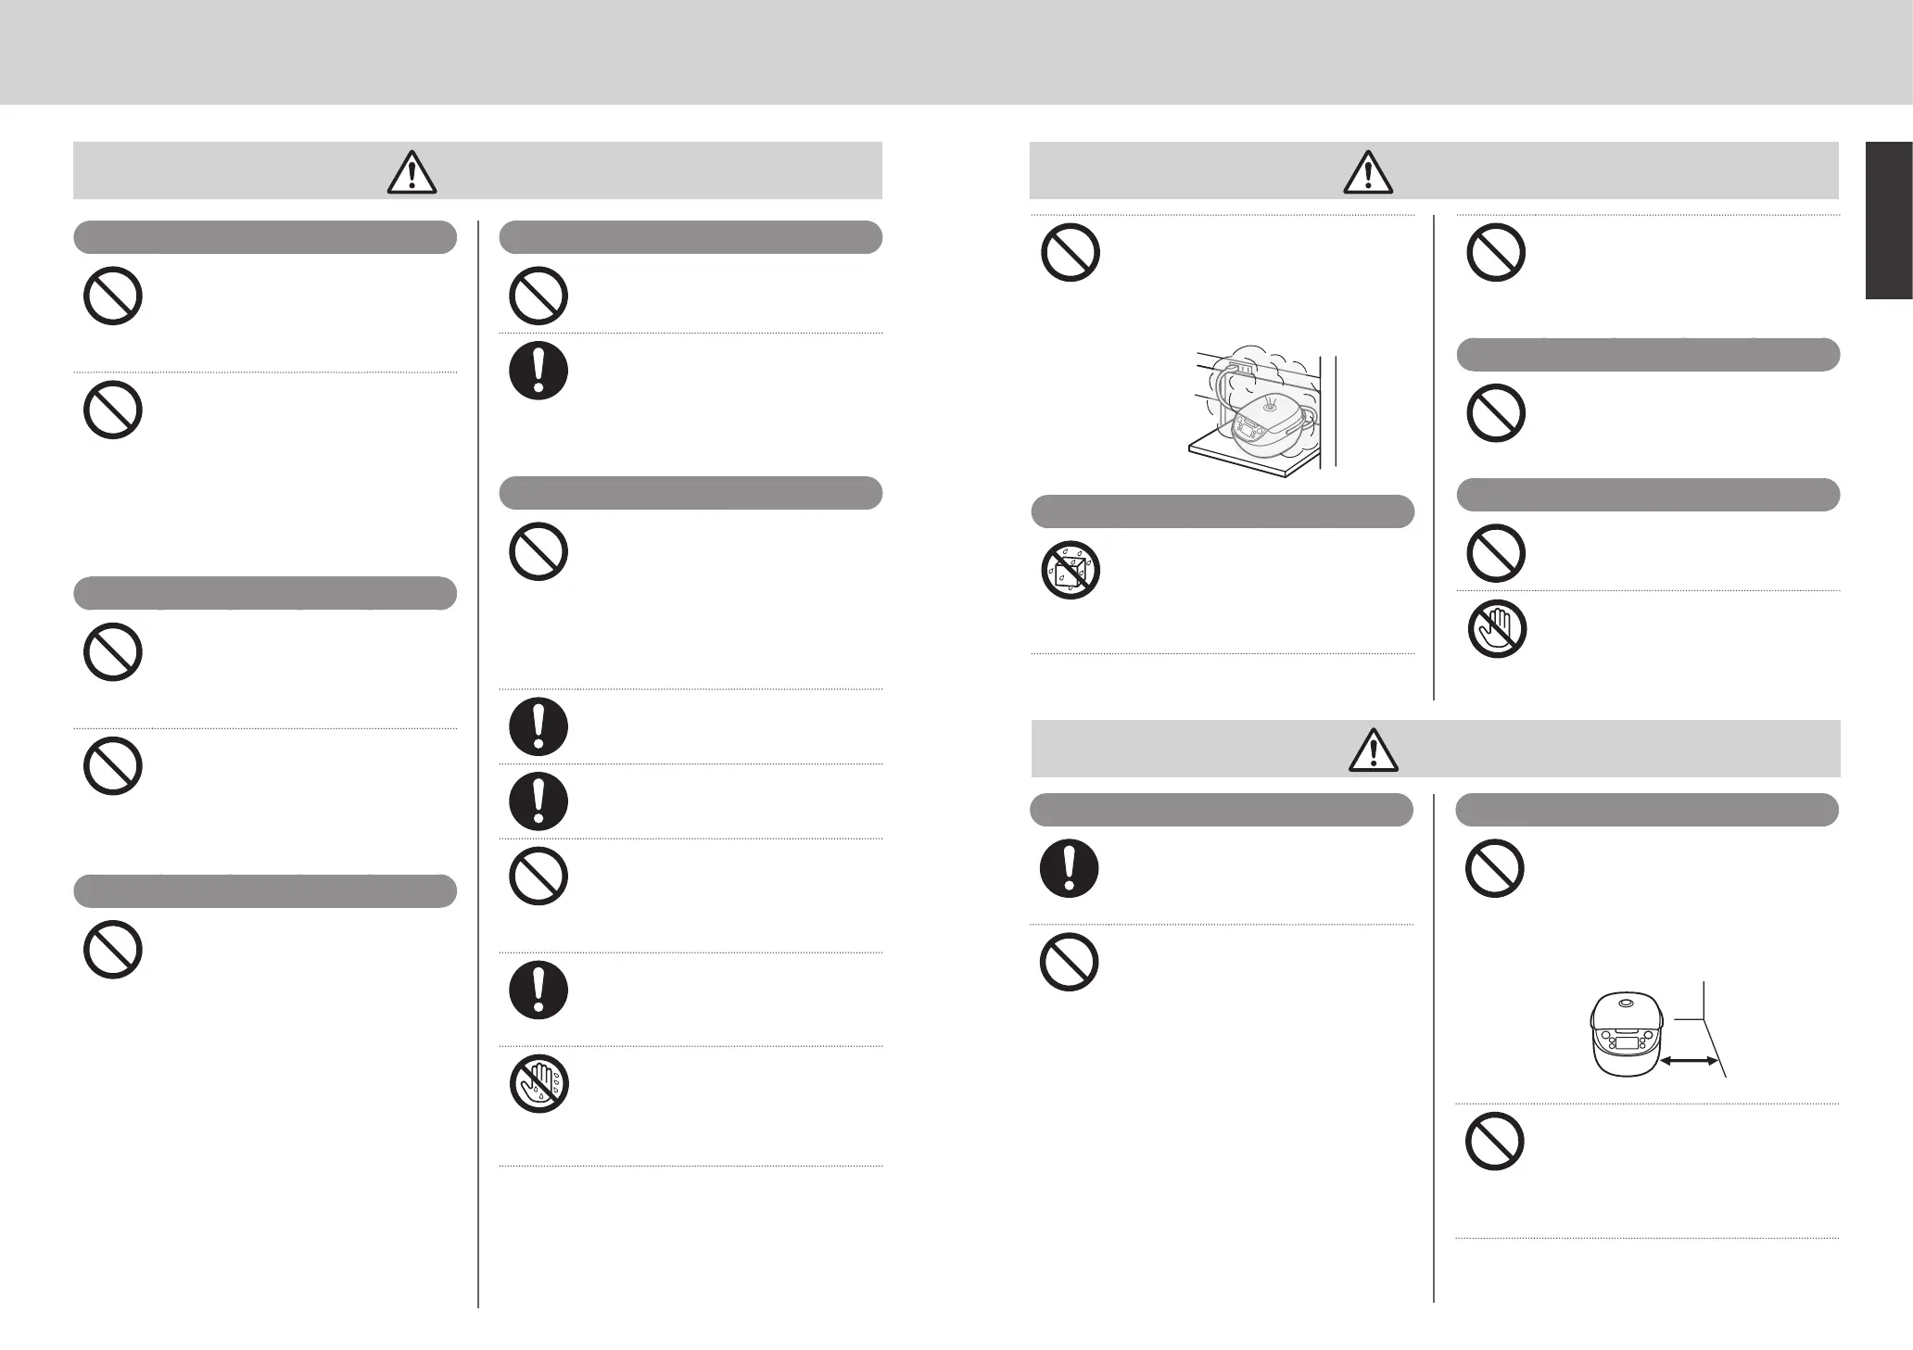
Task: Click the no water splash icon
Action: (x=1070, y=570)
